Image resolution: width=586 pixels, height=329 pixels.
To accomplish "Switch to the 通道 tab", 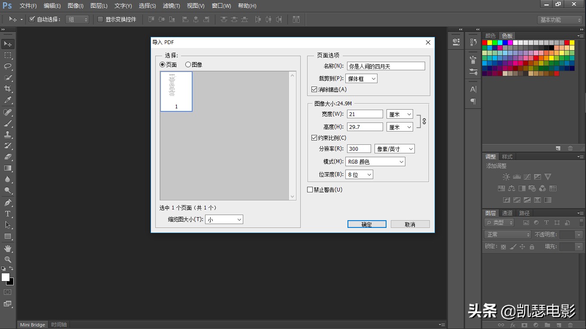I will pos(507,213).
